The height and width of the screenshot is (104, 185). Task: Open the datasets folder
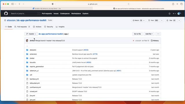[33, 50]
